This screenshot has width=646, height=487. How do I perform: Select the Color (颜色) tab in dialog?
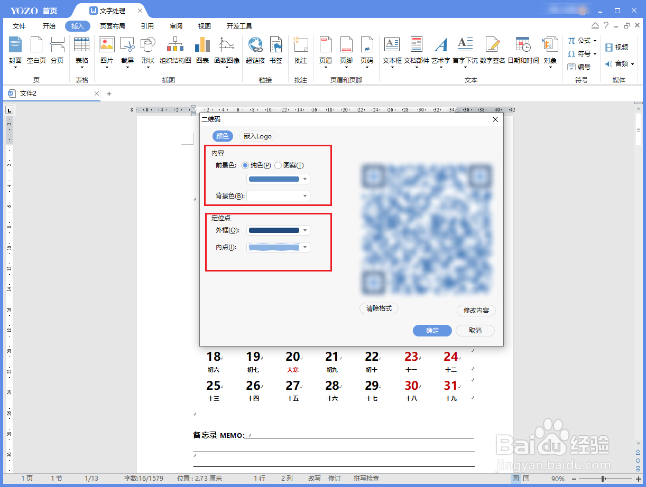[223, 136]
